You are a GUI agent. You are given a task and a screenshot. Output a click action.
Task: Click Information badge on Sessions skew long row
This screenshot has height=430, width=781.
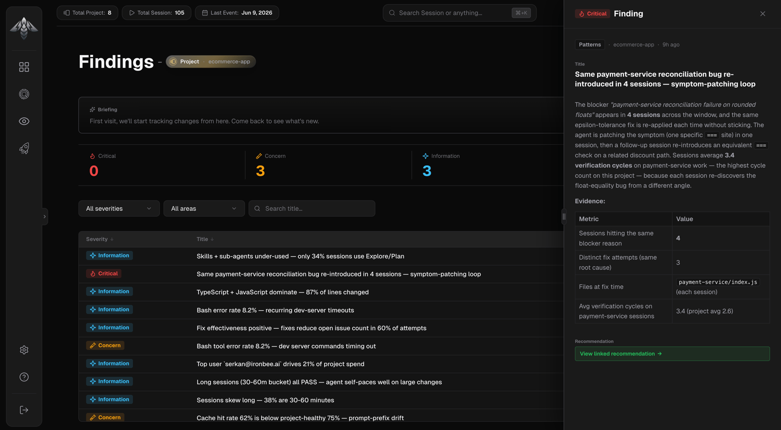[110, 400]
